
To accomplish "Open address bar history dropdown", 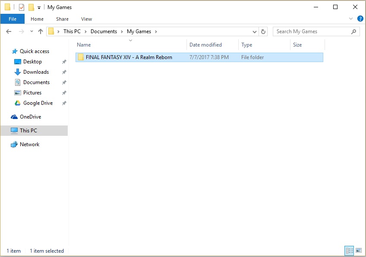I will [254, 32].
